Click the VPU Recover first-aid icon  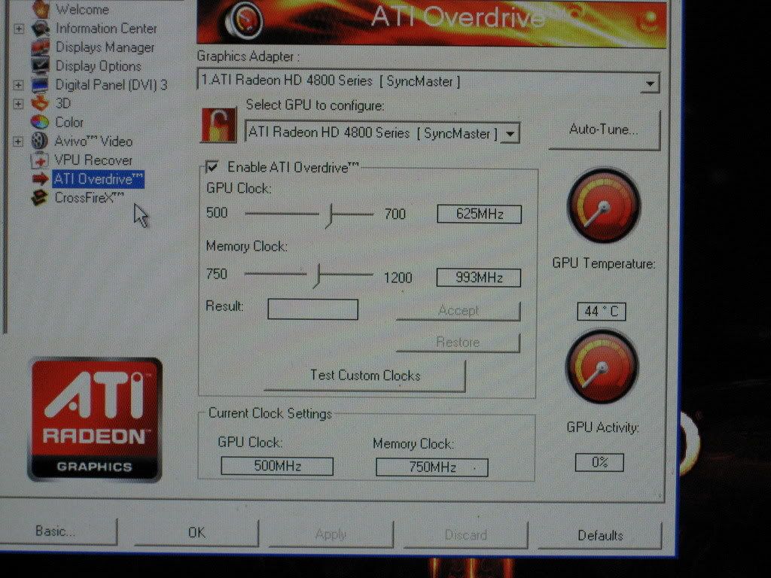(x=39, y=160)
